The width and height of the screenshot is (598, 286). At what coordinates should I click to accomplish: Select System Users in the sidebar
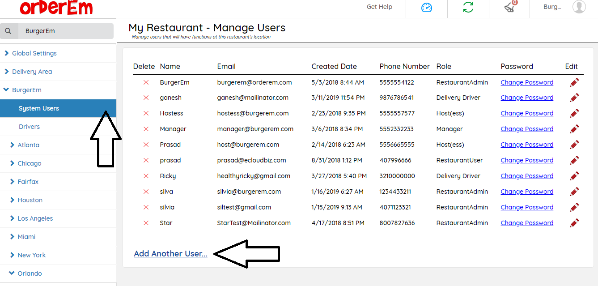point(39,108)
